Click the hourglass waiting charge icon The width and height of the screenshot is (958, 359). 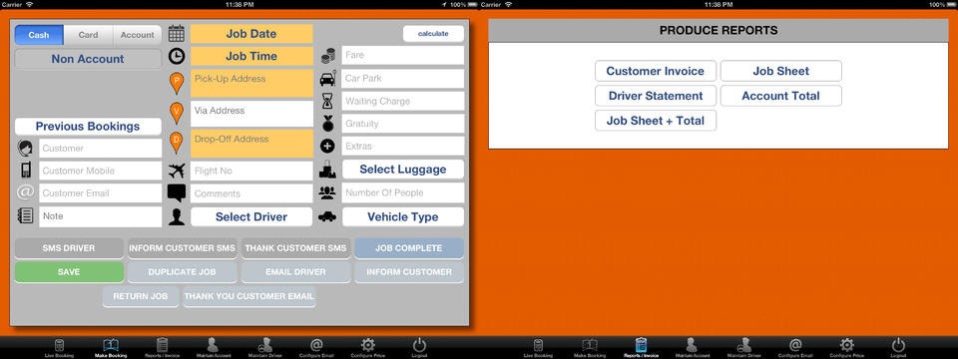[x=328, y=101]
